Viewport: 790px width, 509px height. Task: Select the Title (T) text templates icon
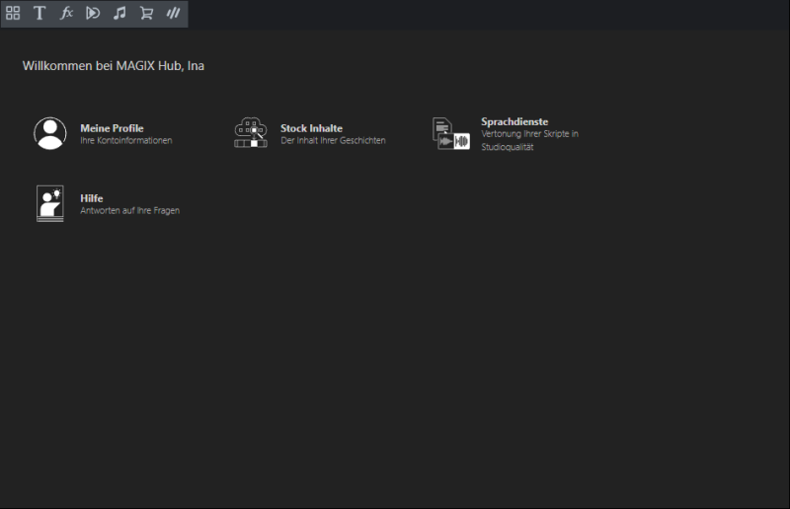[39, 14]
